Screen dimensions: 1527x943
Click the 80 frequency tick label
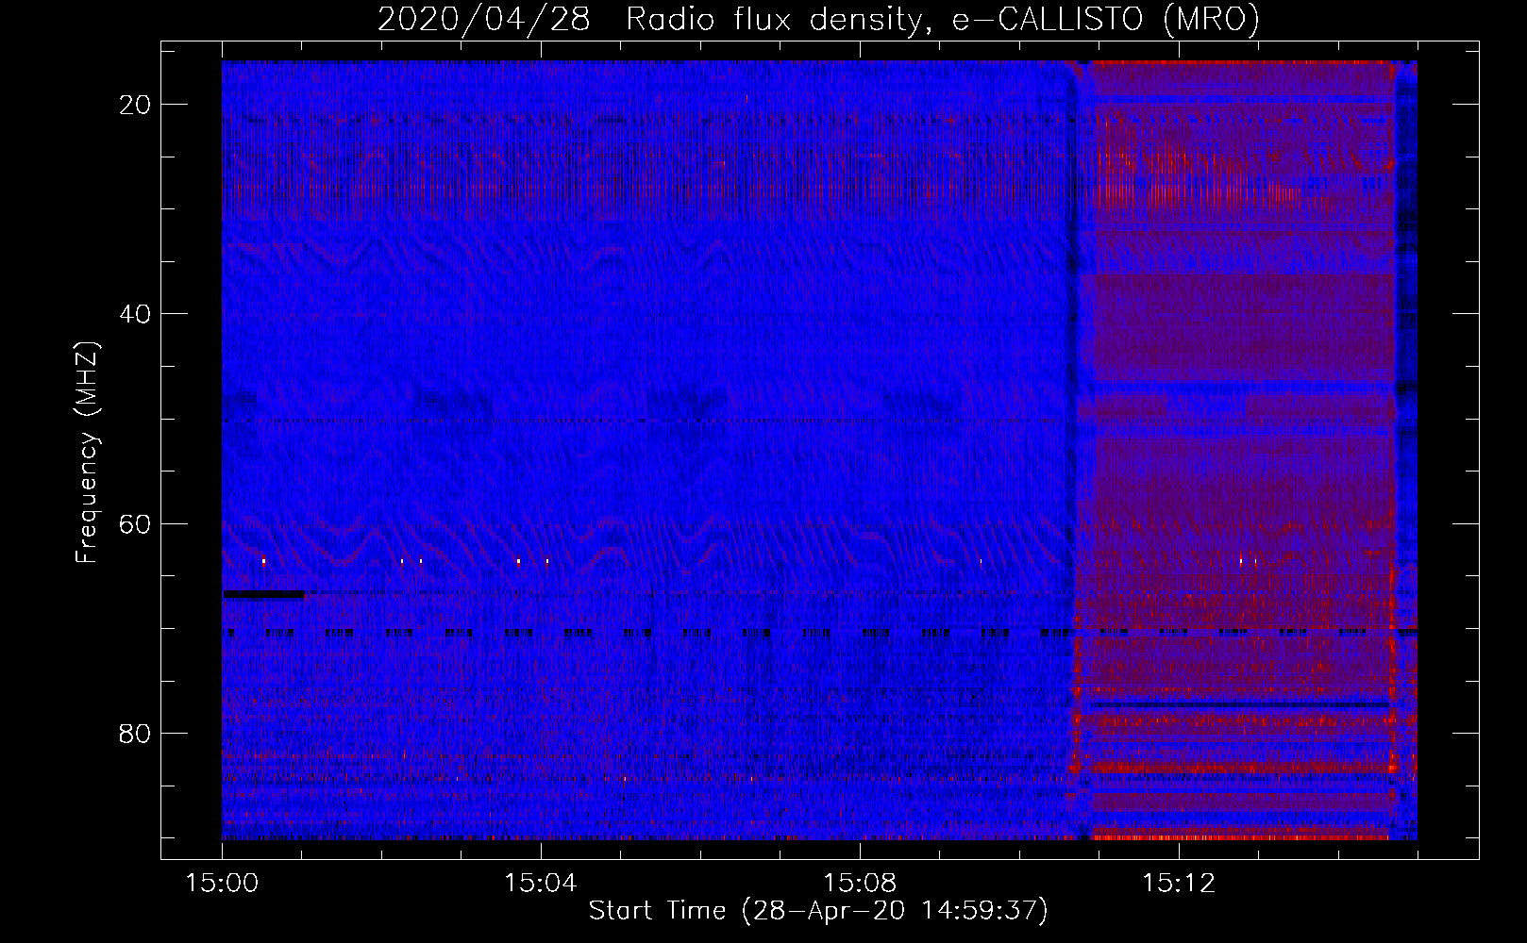[136, 733]
